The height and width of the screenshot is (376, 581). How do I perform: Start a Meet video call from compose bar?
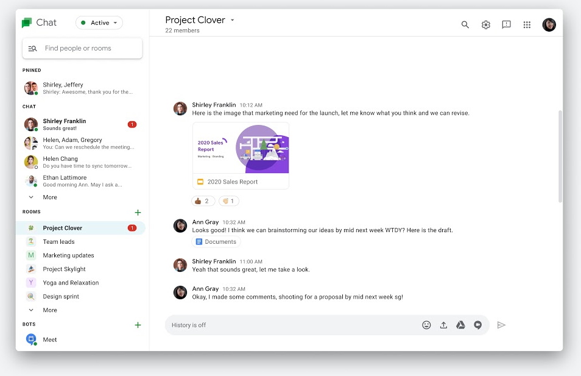[478, 325]
